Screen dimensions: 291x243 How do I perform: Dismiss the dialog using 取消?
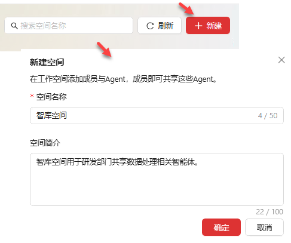[264, 227]
